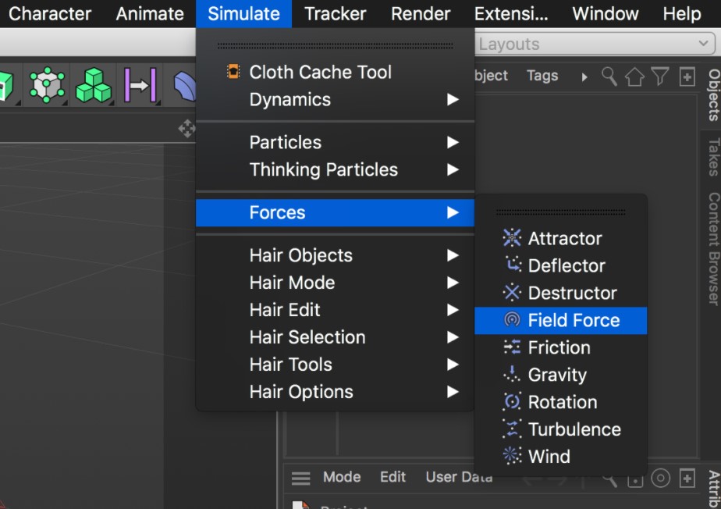Open the hamburger menu in the Attribute Manager
This screenshot has height=509, width=721.
(300, 477)
